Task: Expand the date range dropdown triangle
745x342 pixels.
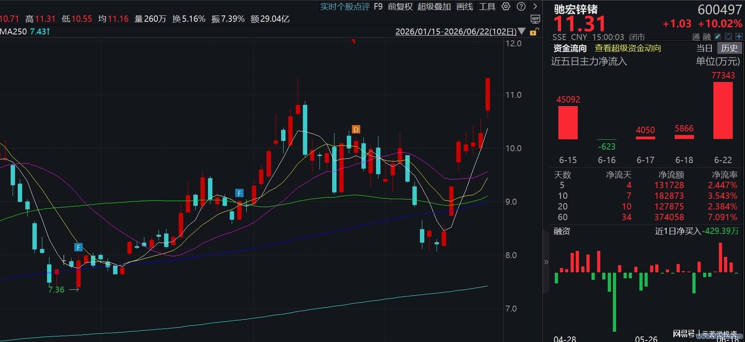Action: tap(522, 31)
